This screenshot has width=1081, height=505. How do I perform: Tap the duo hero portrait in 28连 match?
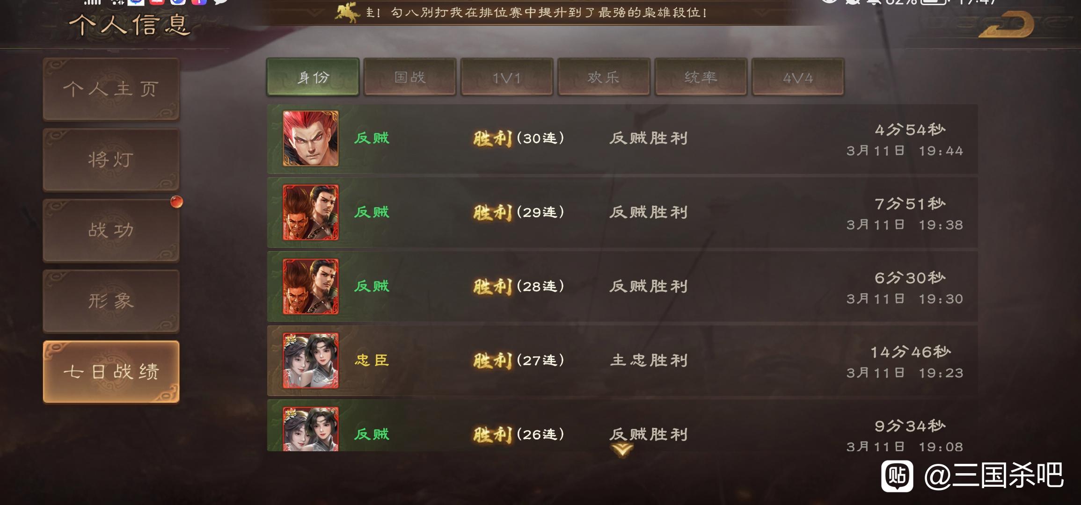[x=310, y=286]
